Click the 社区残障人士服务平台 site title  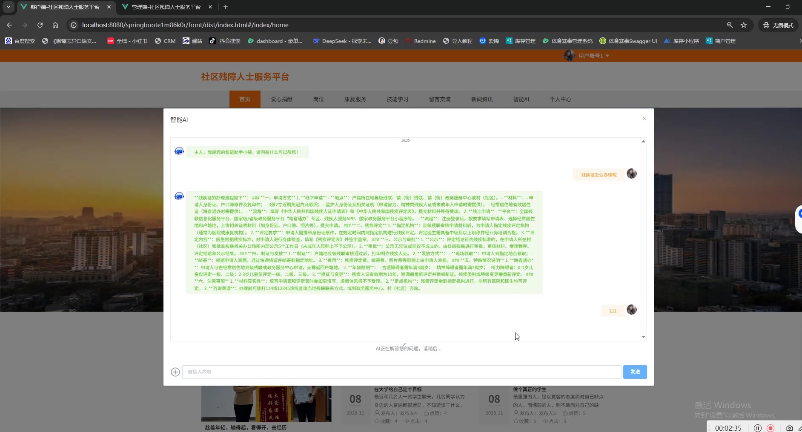point(245,77)
